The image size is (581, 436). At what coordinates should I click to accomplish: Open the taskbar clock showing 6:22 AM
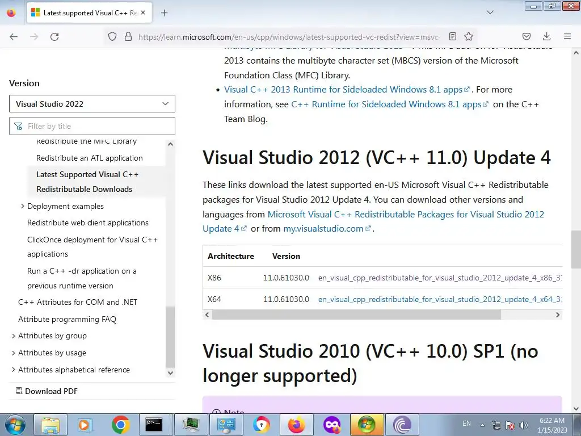pos(552,425)
